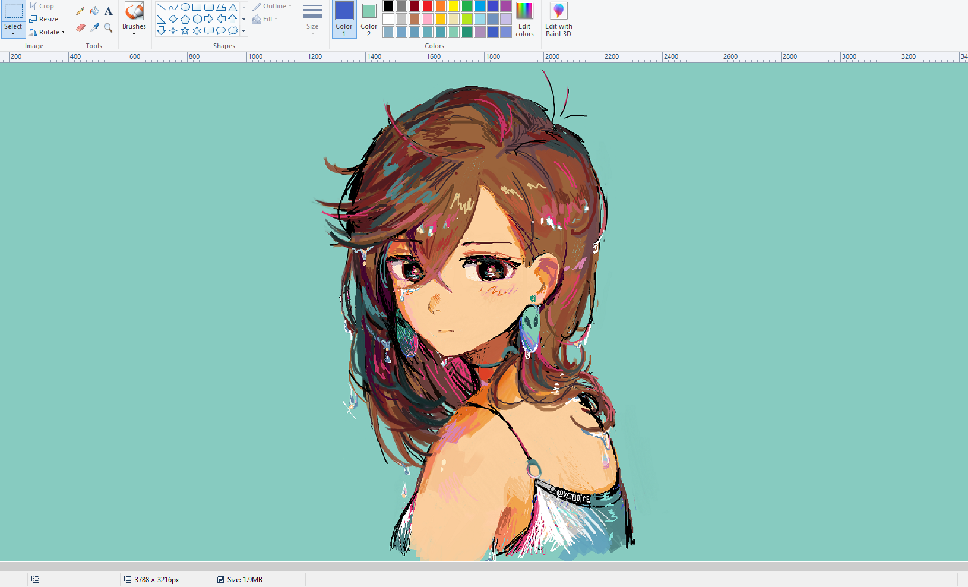Screen dimensions: 968x587
Task: Select the oval shape
Action: (185, 7)
